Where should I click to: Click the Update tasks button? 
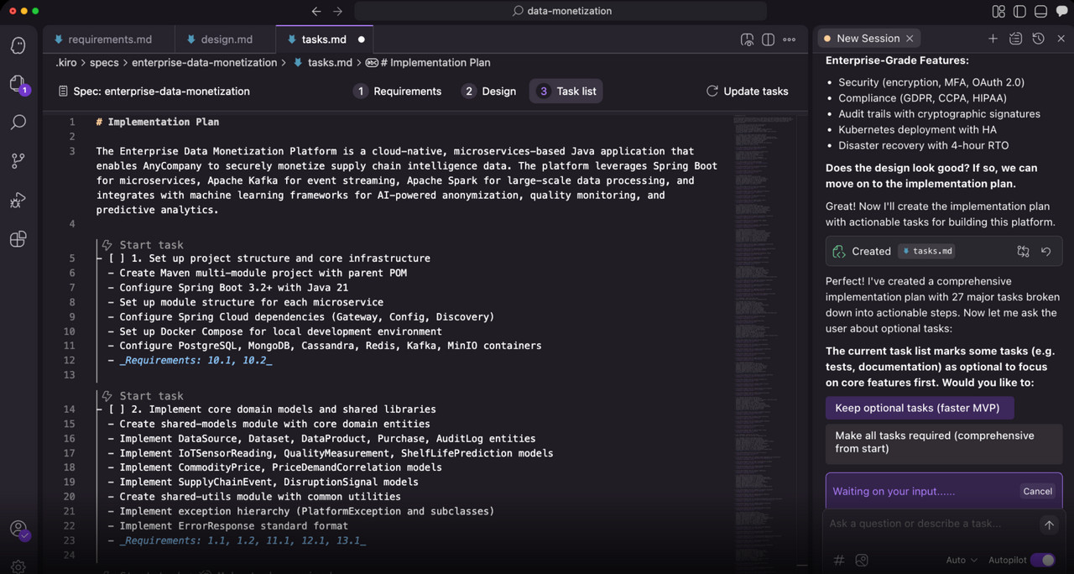[x=748, y=91]
